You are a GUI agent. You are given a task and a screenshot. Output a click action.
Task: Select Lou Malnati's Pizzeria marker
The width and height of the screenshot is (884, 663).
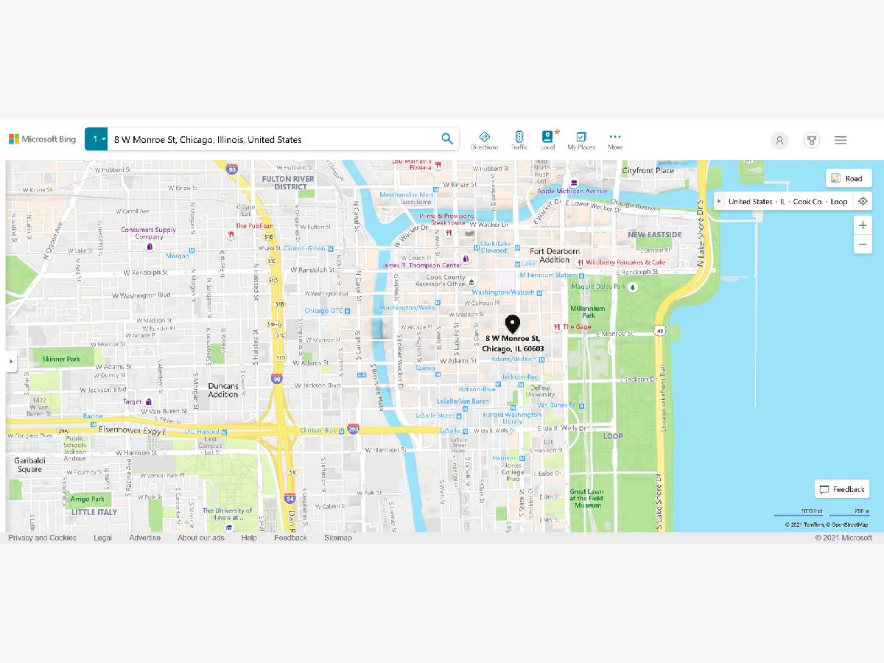click(x=438, y=164)
